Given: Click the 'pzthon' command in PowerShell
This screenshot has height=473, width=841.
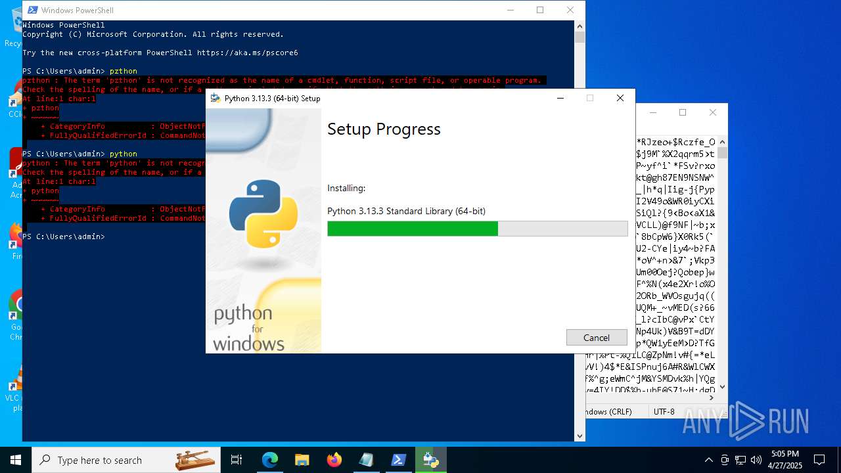Looking at the screenshot, I should click(x=124, y=71).
